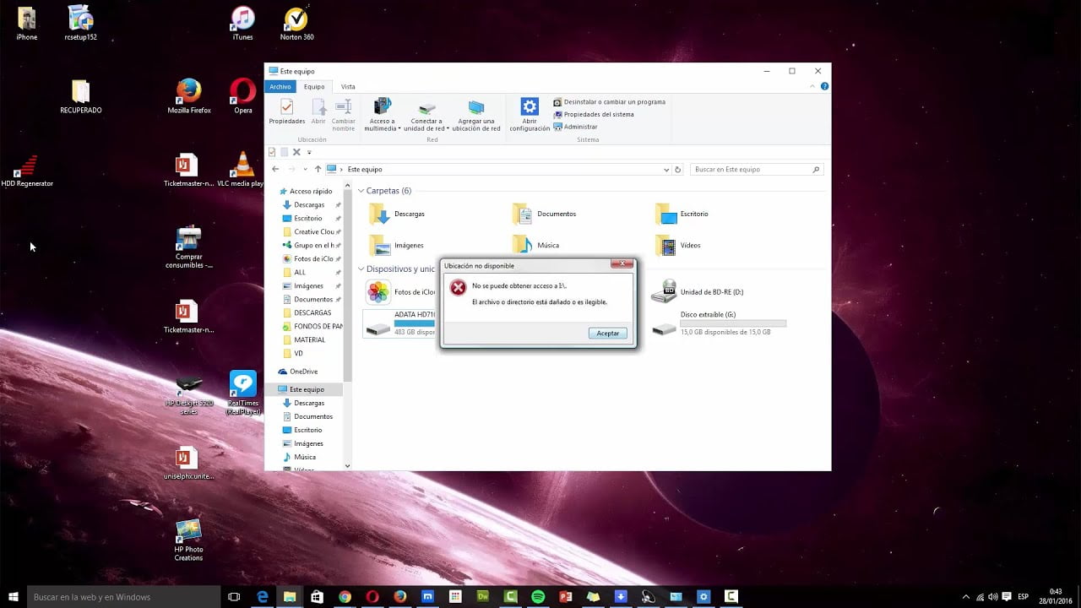The image size is (1081, 608).
Task: Collapse the ribbon with the chevron
Action: [x=813, y=86]
